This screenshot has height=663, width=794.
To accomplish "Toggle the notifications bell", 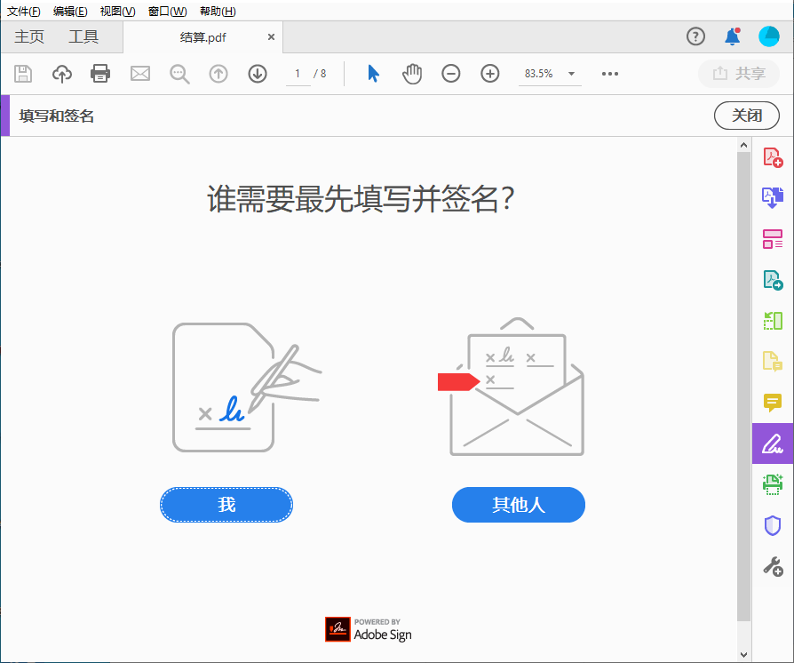I will (731, 36).
